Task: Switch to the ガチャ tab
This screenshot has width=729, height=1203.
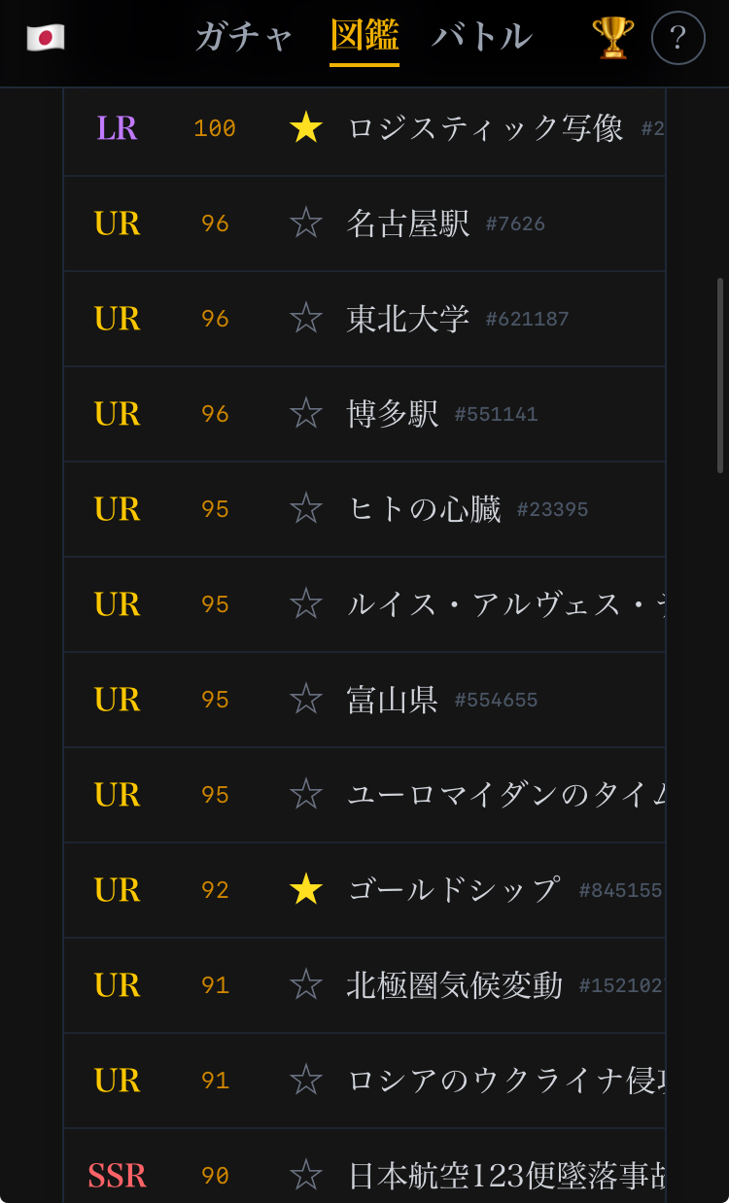Action: coord(244,37)
